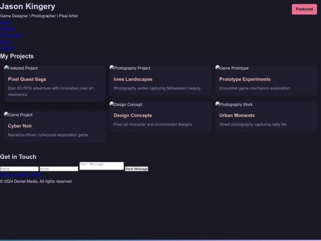Click the Photography Project broken image icon

(112, 68)
